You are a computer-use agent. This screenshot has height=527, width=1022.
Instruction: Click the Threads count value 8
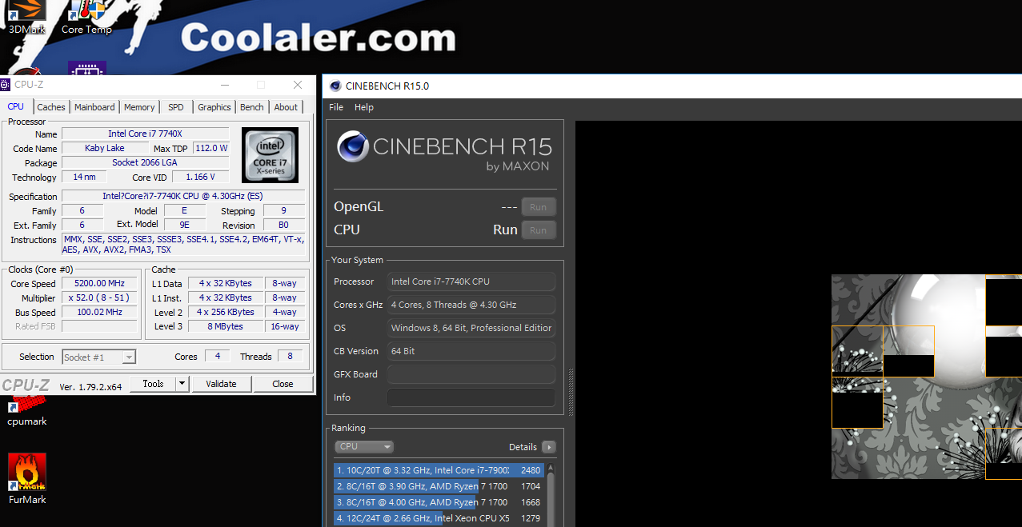coord(291,357)
